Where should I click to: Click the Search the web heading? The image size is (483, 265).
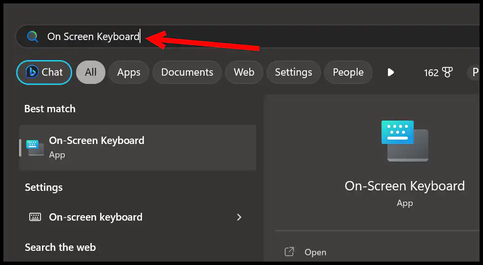click(x=60, y=247)
